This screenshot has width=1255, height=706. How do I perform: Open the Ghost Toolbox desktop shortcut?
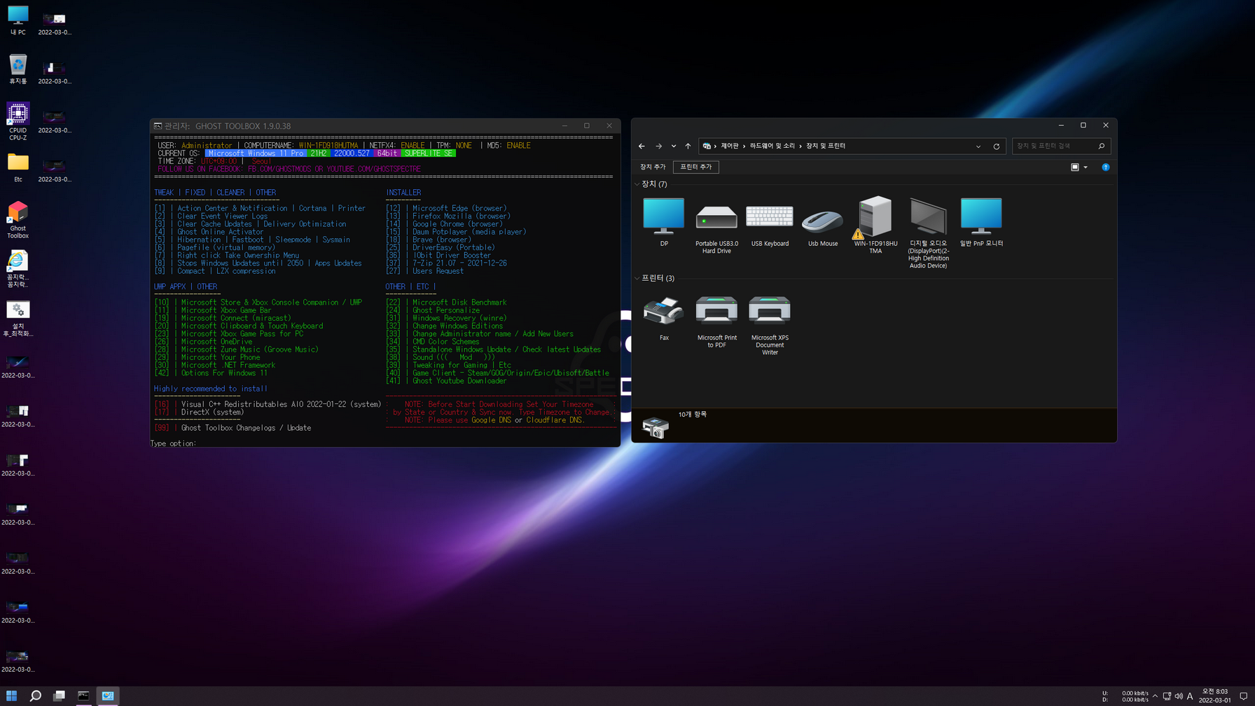[x=18, y=220]
